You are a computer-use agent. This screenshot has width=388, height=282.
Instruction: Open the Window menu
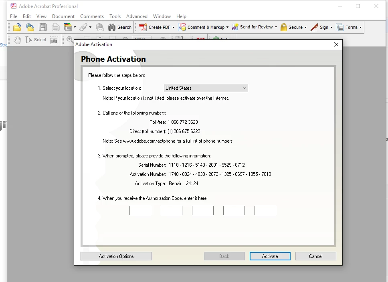tap(162, 16)
